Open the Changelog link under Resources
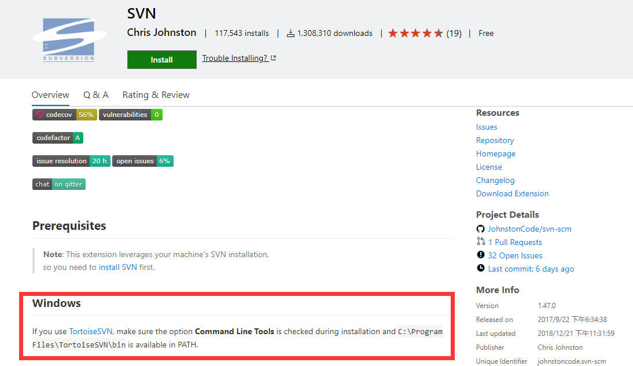633x366 pixels. point(495,180)
